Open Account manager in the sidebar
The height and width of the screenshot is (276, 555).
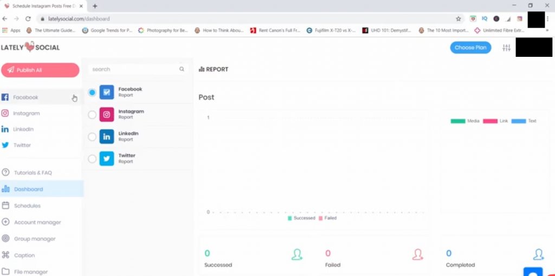click(x=42, y=222)
